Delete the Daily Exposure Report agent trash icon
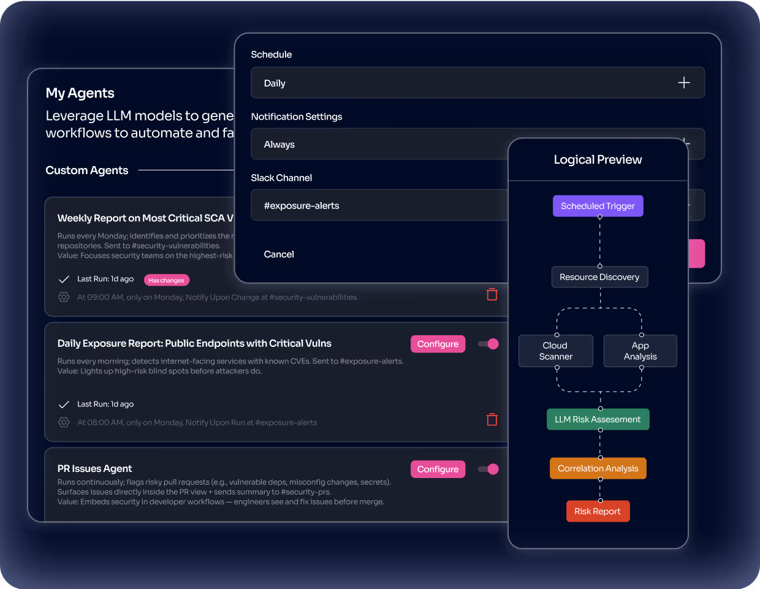The width and height of the screenshot is (760, 589). [x=492, y=419]
